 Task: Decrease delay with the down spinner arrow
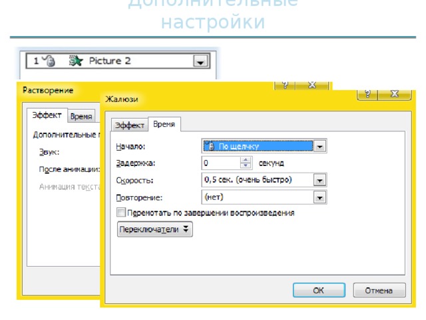246,166
